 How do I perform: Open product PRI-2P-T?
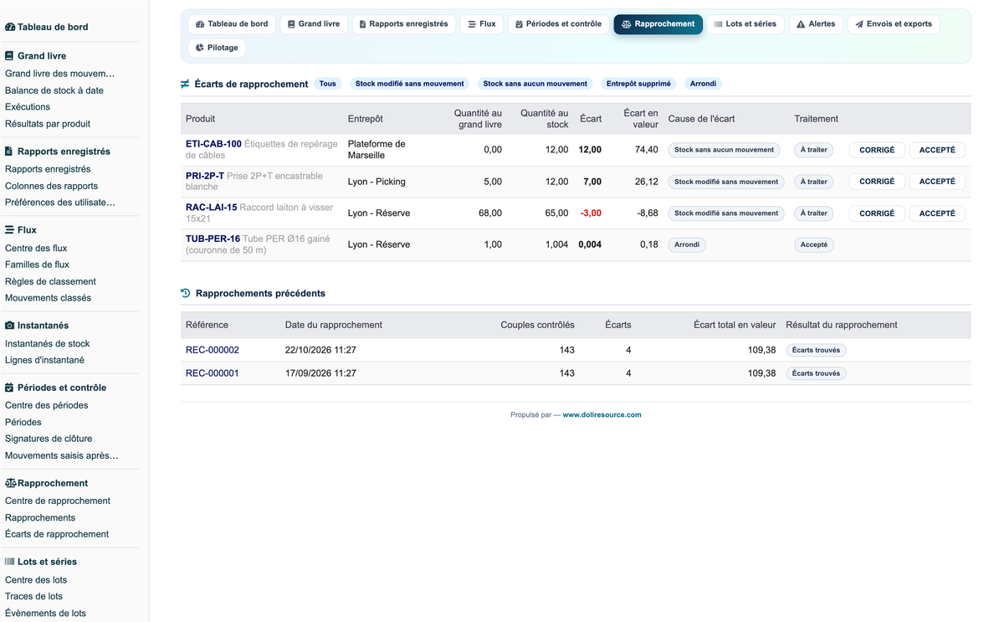[x=205, y=176]
